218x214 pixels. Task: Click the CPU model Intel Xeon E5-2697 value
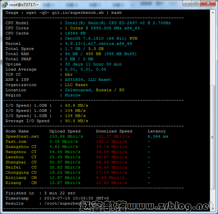pyautogui.click(x=118, y=23)
